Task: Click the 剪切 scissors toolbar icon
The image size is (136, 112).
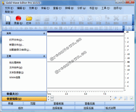Action: (x=72, y=20)
